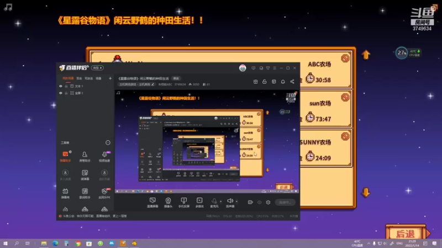Click the feedback message icon in title bar
The width and height of the screenshot is (442, 248).
[254, 68]
